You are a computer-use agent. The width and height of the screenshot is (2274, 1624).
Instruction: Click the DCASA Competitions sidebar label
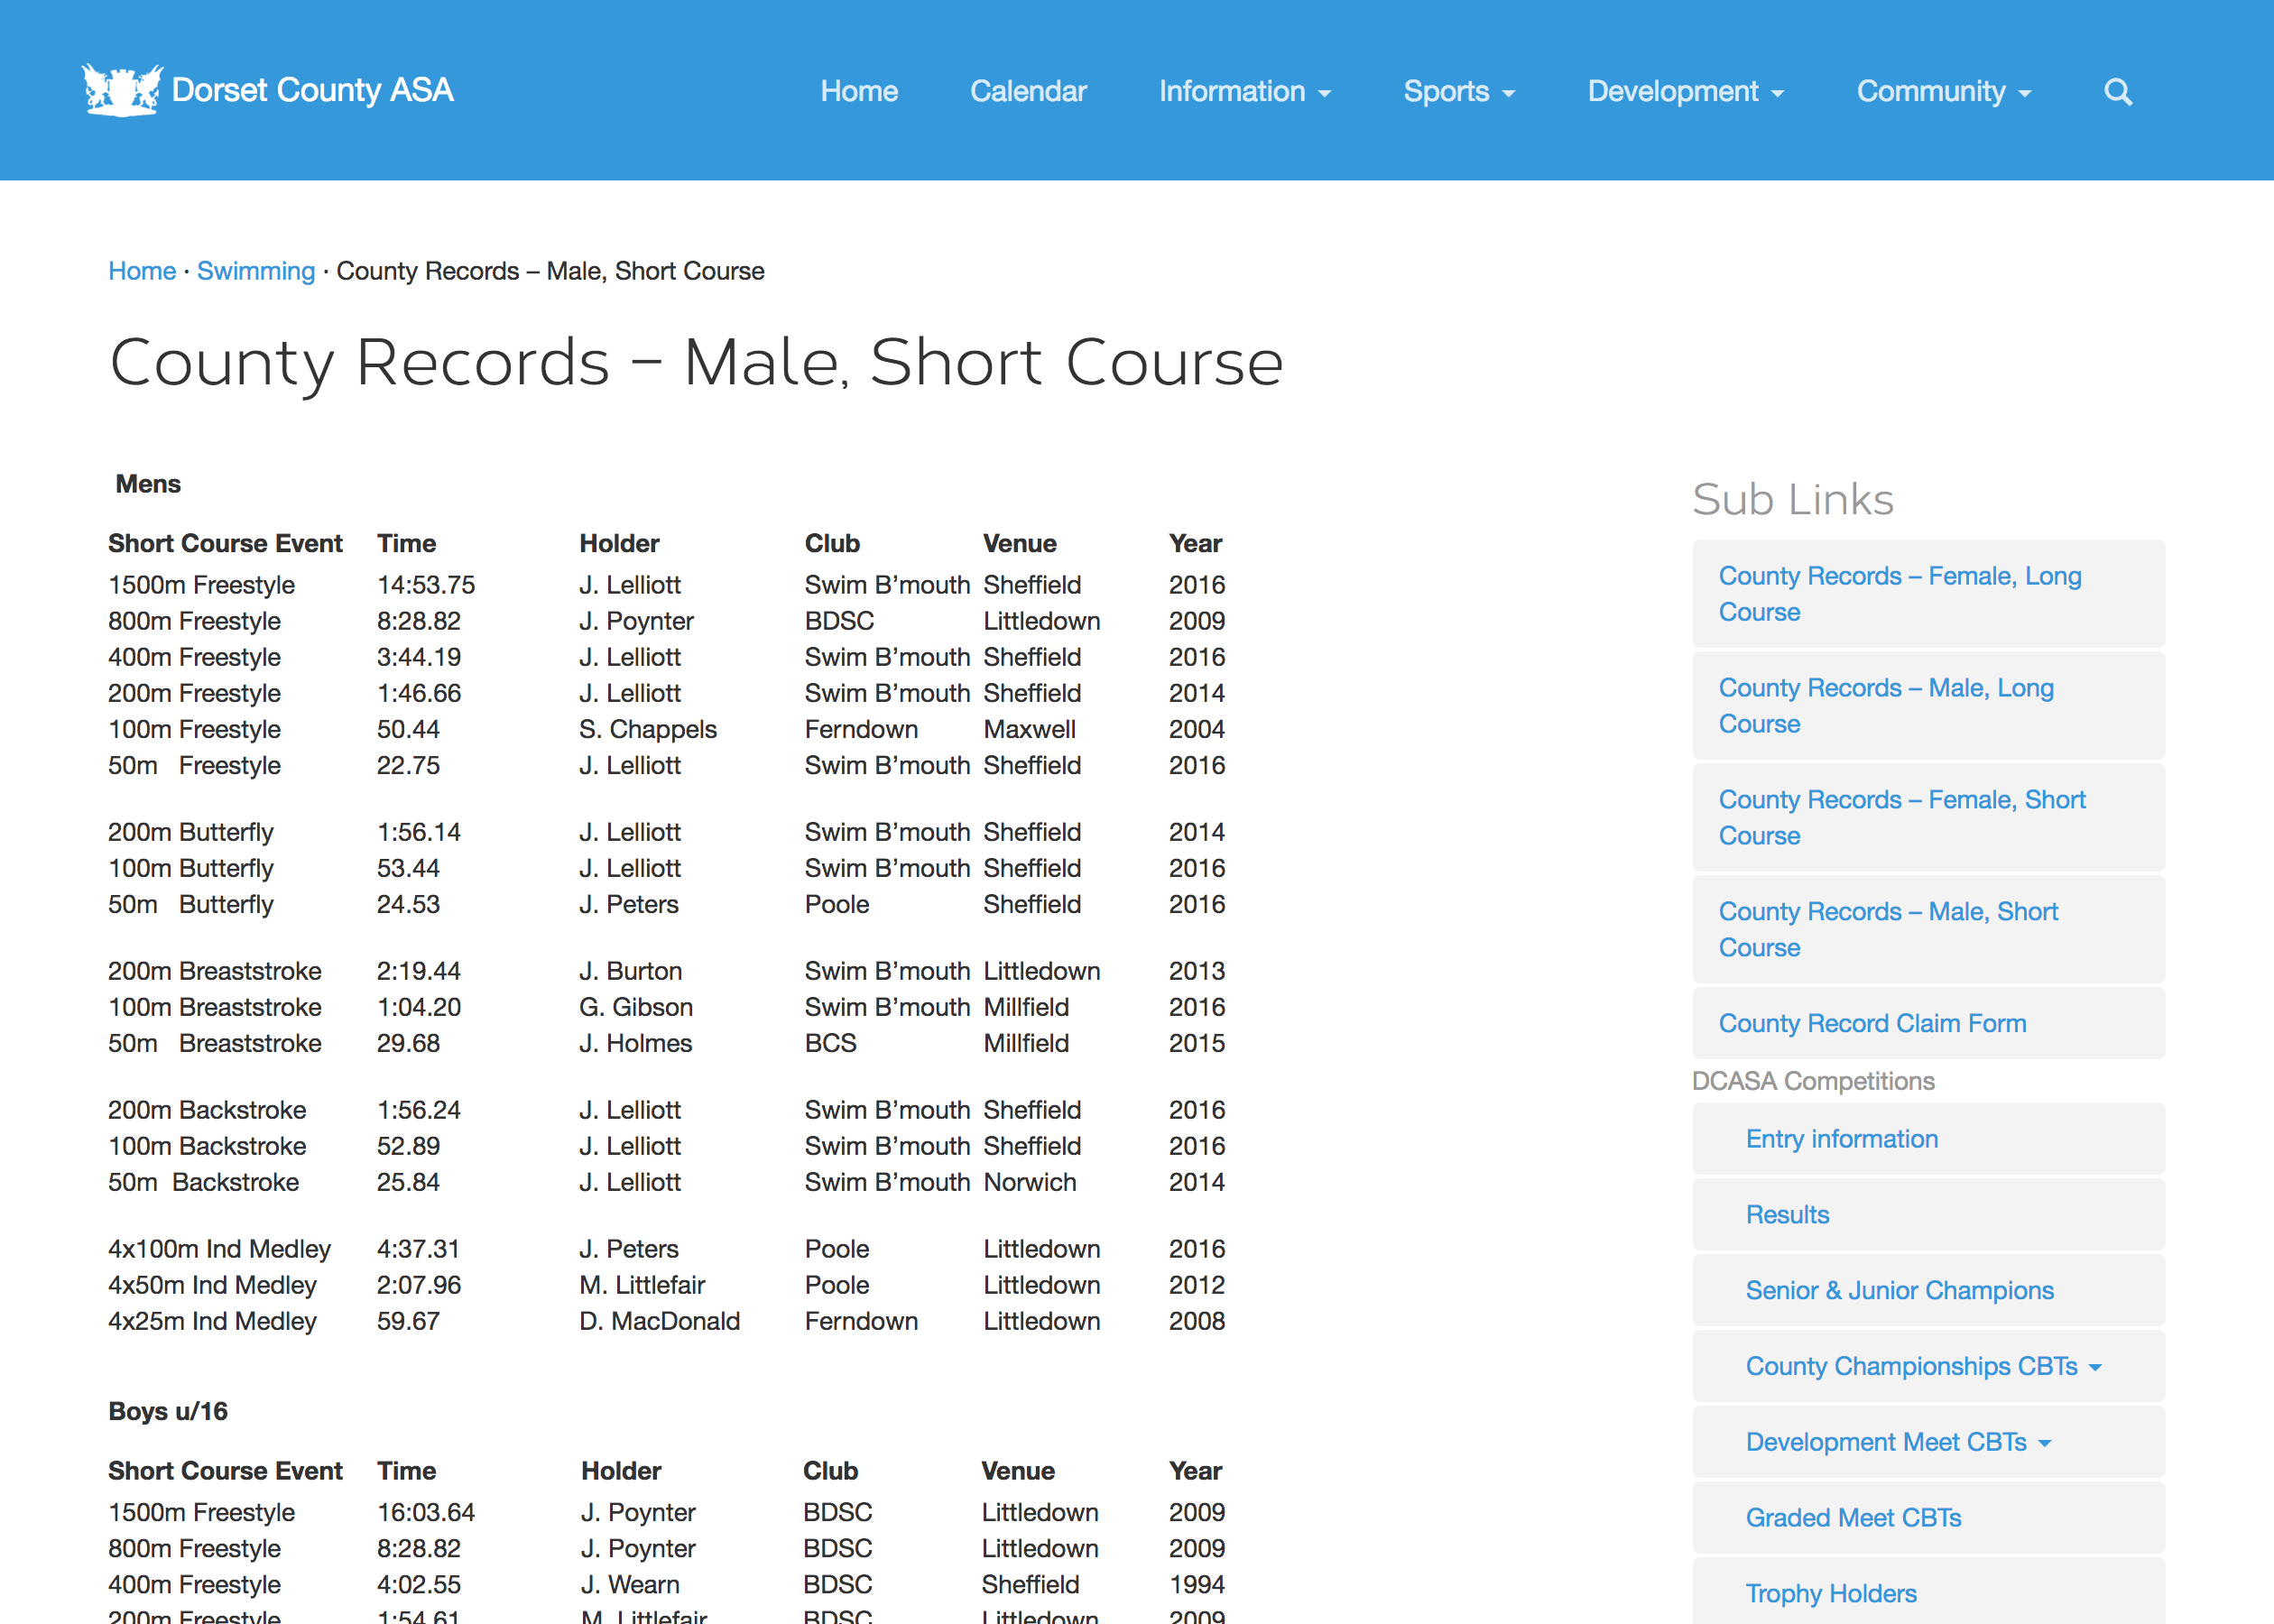coord(1813,1081)
